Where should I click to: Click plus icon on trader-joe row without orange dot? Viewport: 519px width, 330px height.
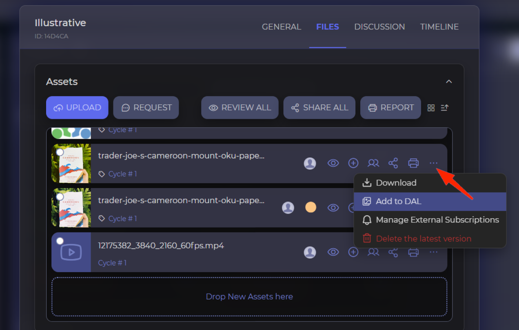point(353,164)
